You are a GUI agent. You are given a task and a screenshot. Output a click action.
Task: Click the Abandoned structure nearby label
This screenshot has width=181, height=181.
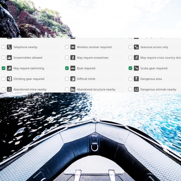[96, 89]
